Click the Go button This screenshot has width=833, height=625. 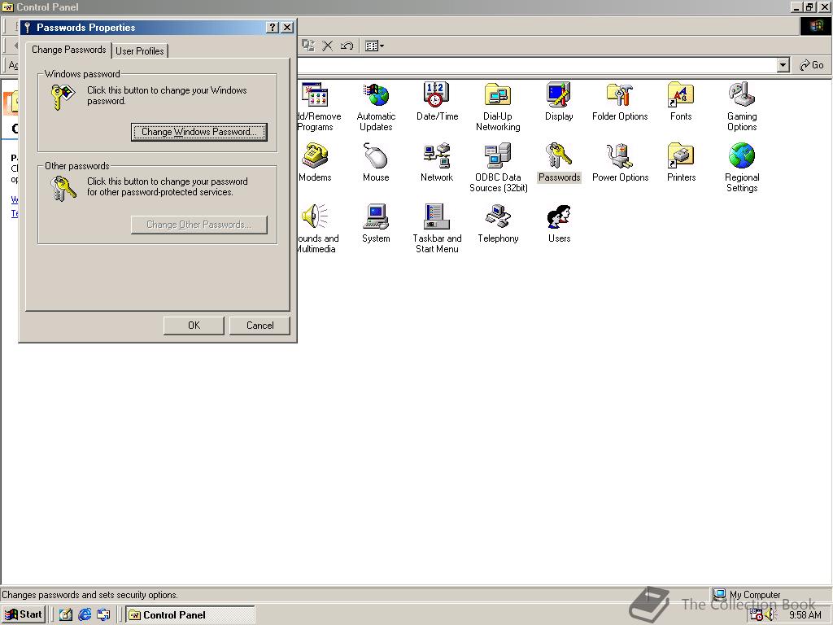point(812,65)
